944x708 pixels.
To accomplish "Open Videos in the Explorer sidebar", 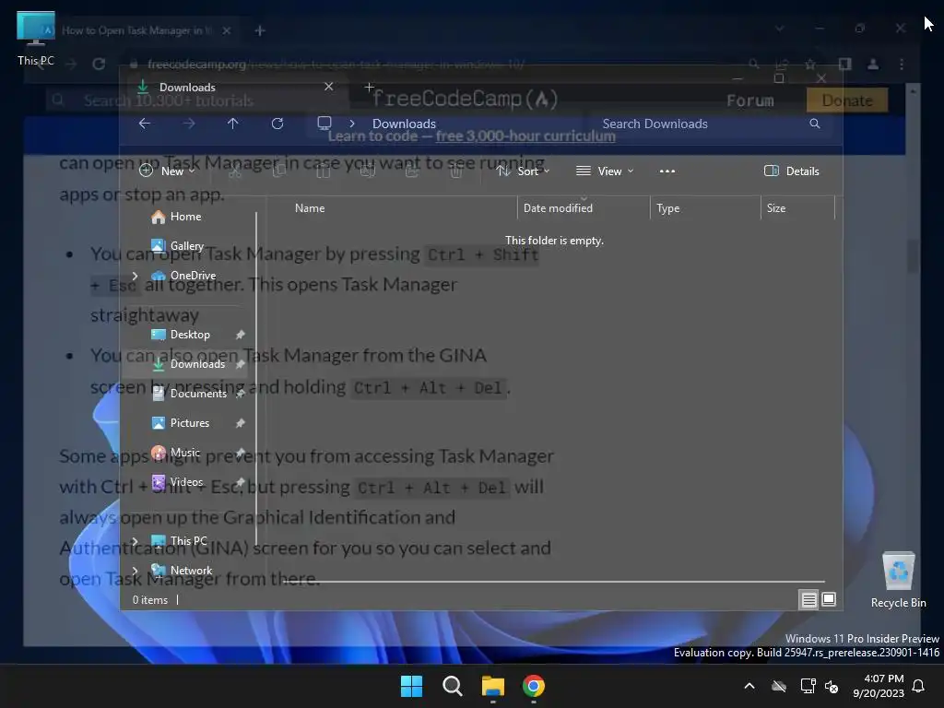I will [x=186, y=482].
